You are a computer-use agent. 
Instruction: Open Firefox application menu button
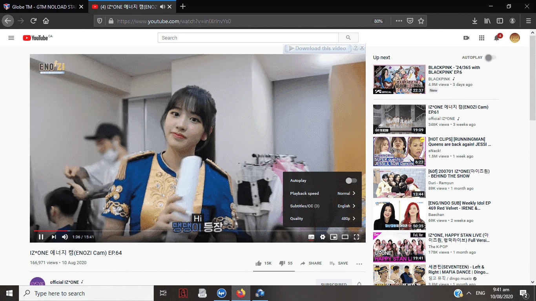(528, 21)
